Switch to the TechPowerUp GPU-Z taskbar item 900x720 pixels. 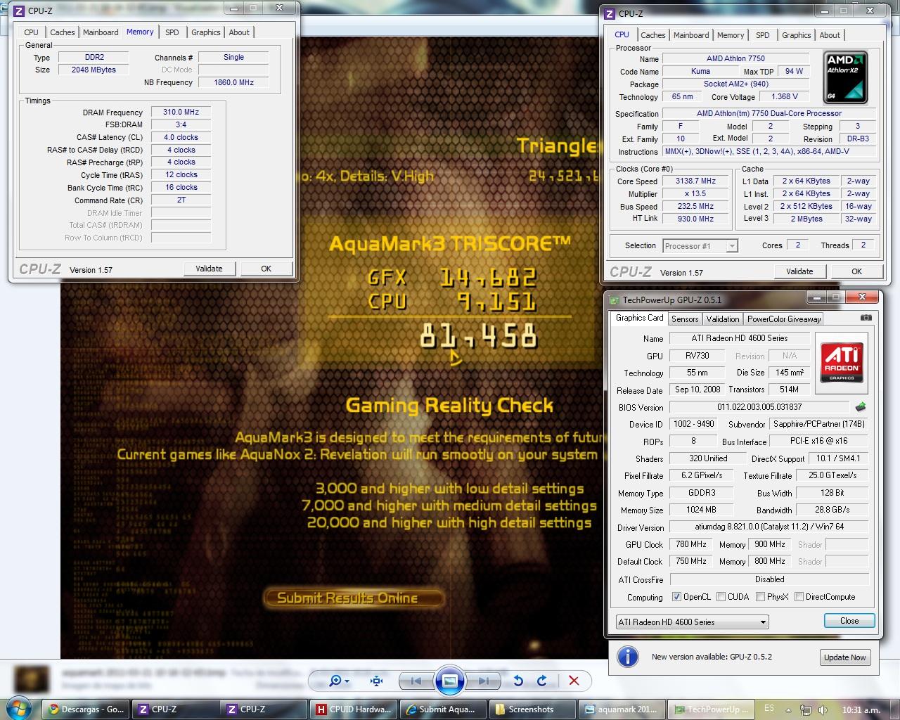711,709
